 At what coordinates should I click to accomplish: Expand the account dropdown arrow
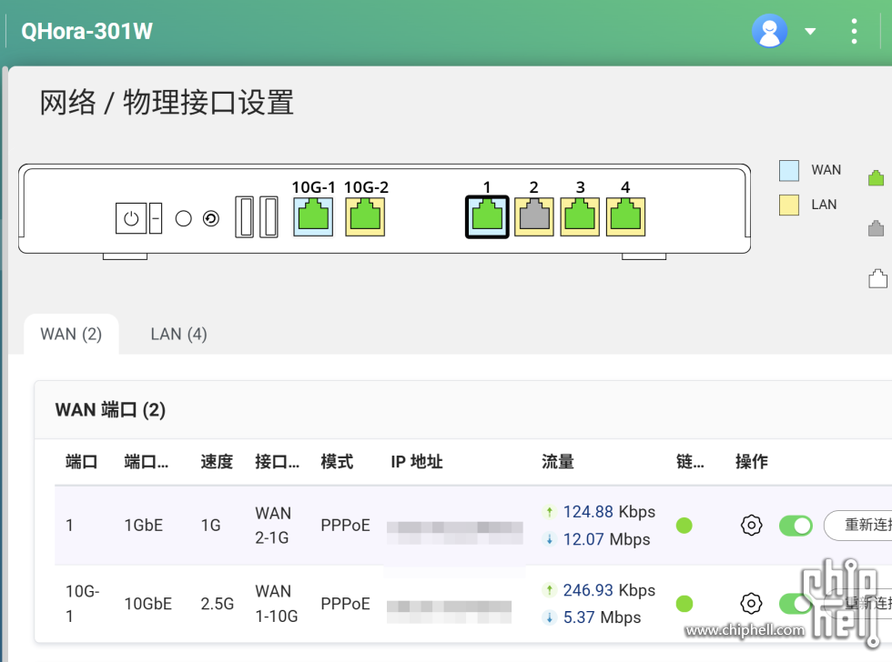point(810,31)
